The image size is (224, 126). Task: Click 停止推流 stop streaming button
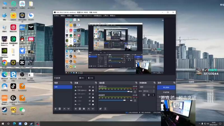[x=166, y=87]
